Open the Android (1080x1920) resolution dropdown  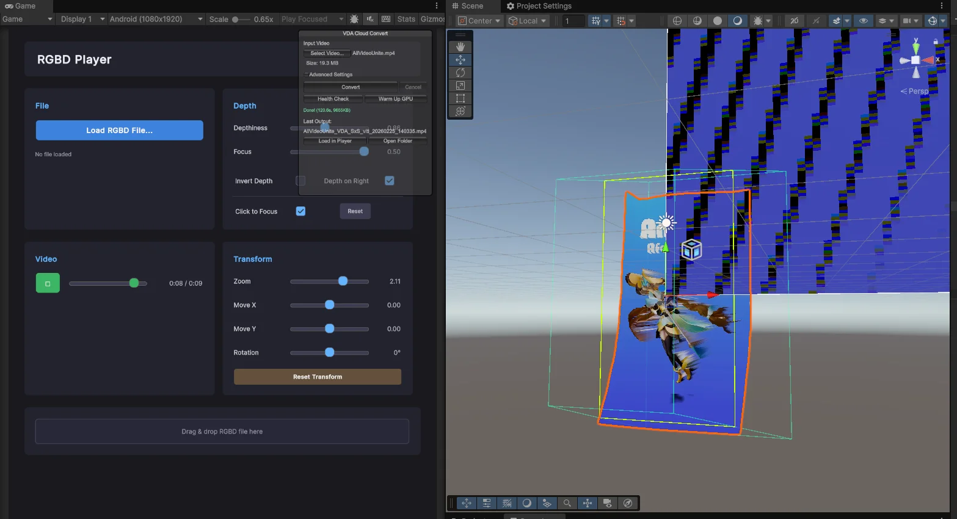156,19
